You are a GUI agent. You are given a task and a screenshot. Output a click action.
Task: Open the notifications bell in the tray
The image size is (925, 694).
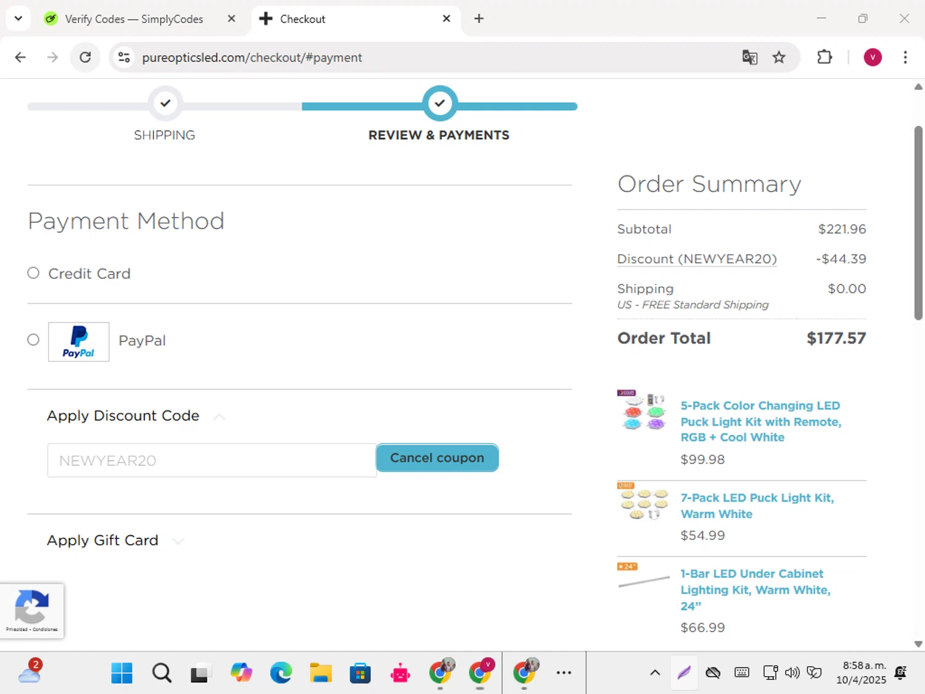coord(900,673)
